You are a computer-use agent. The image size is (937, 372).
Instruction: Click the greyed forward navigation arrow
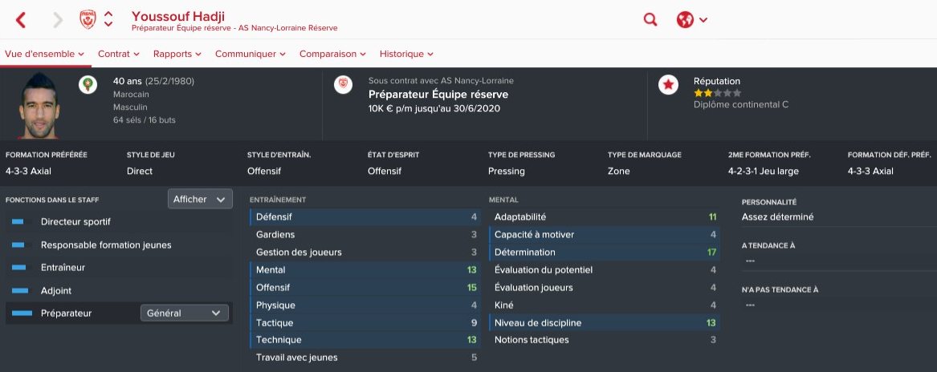coord(57,20)
